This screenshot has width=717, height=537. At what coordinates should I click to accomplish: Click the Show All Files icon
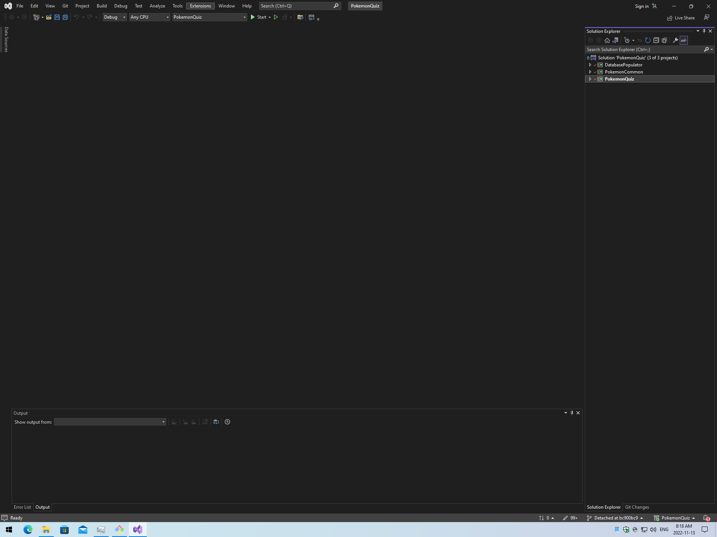click(x=664, y=40)
